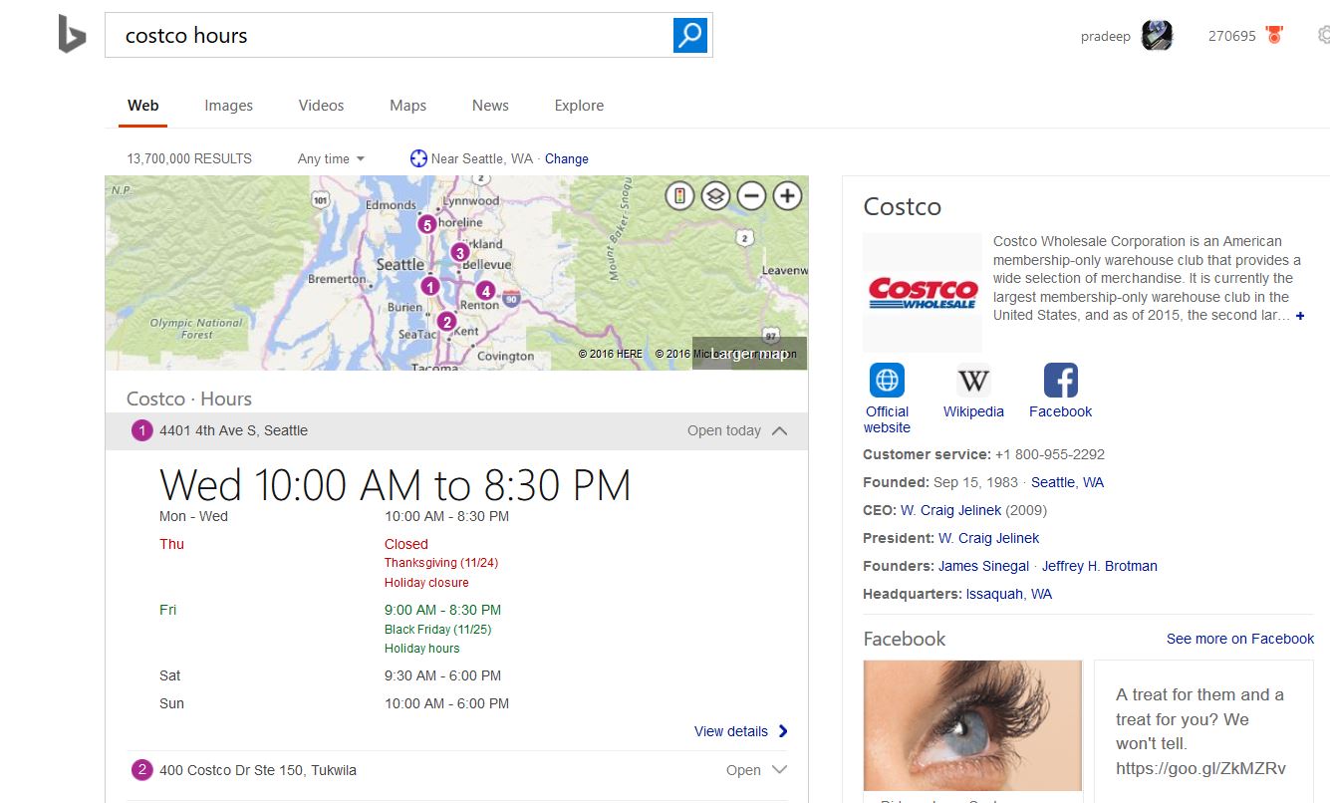Screen dimensions: 1330x803
Task: Open the James Sinegal founder link
Action: click(x=983, y=566)
